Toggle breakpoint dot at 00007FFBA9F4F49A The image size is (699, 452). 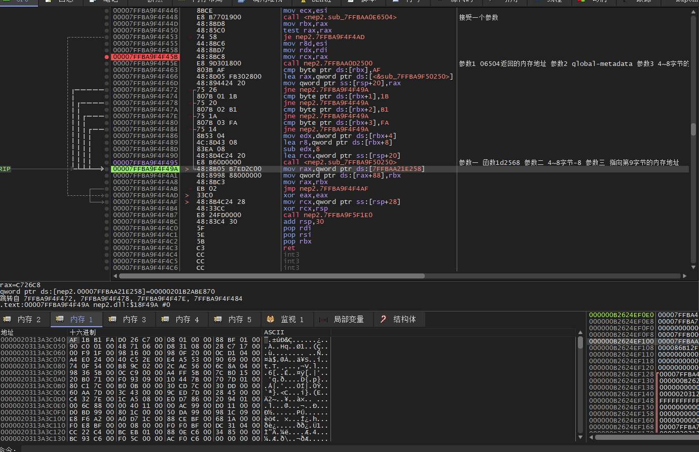pyautogui.click(x=106, y=169)
